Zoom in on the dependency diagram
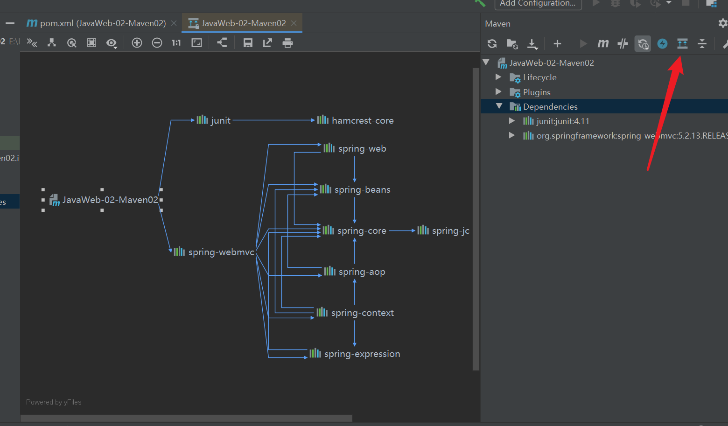 pos(137,43)
